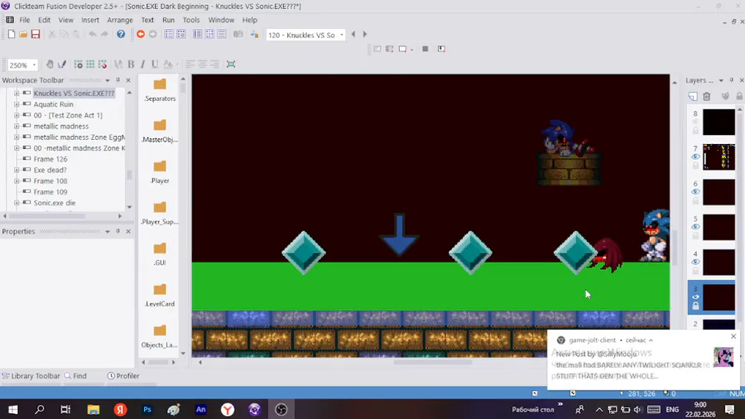
Task: Select layer 8 thumbnail
Action: click(x=719, y=122)
